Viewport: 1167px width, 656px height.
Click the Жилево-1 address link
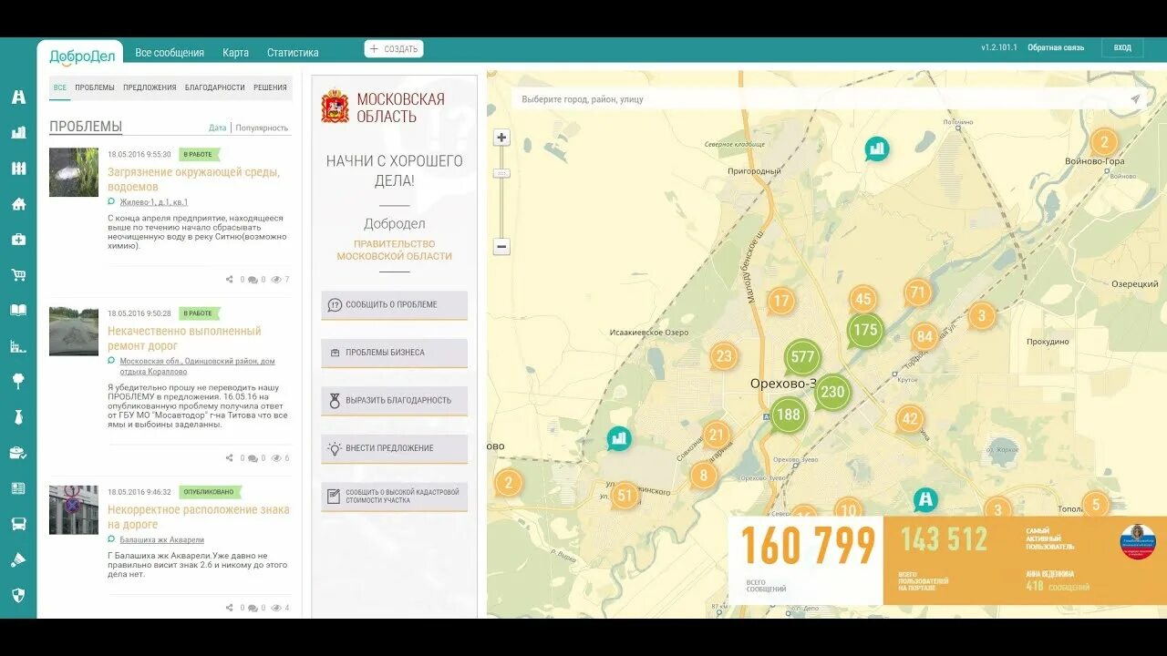154,202
